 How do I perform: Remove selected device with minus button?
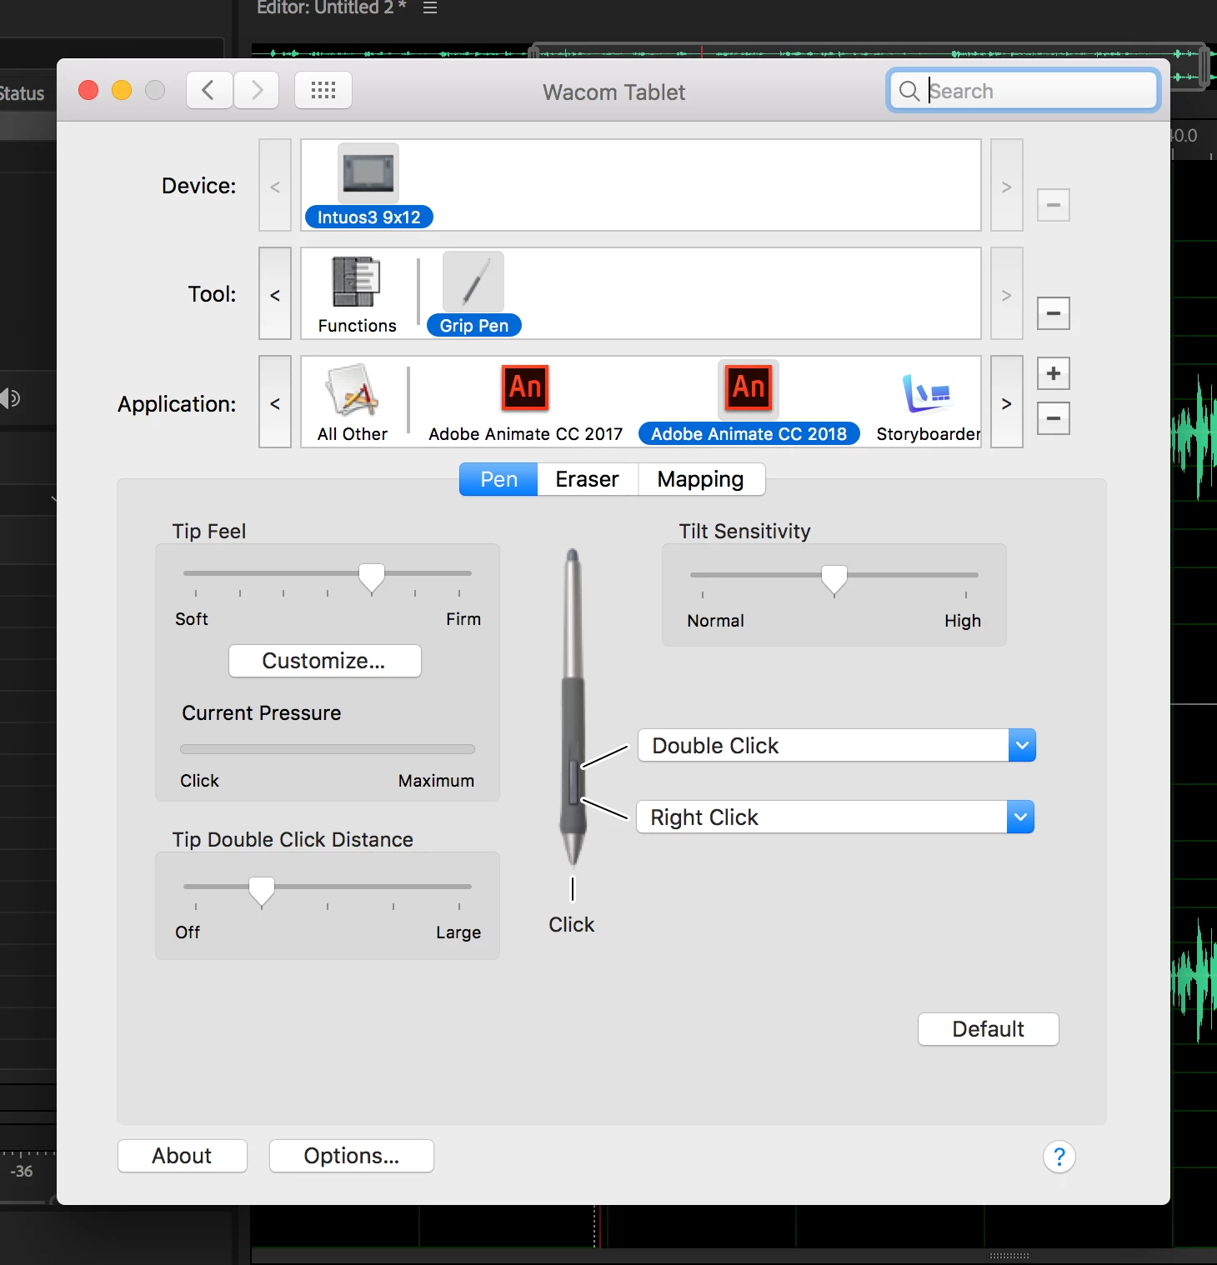tap(1053, 205)
